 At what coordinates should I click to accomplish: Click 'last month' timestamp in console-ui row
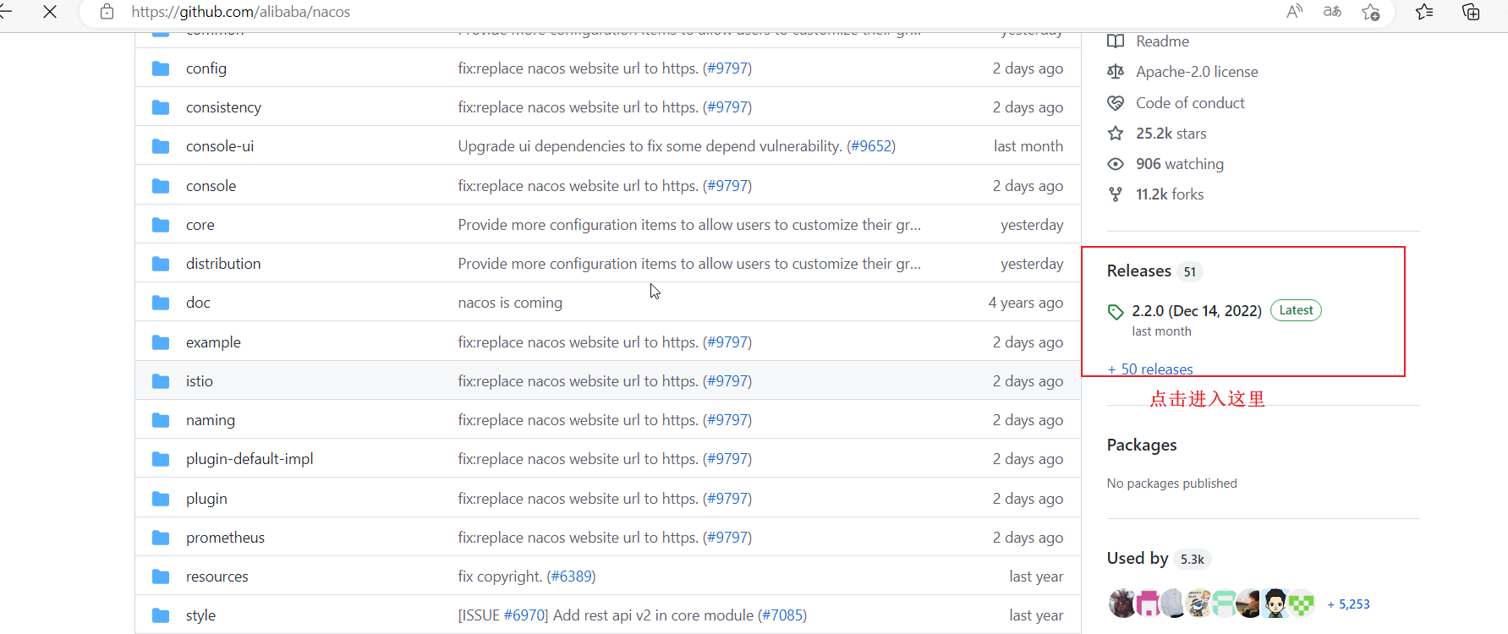pyautogui.click(x=1028, y=146)
